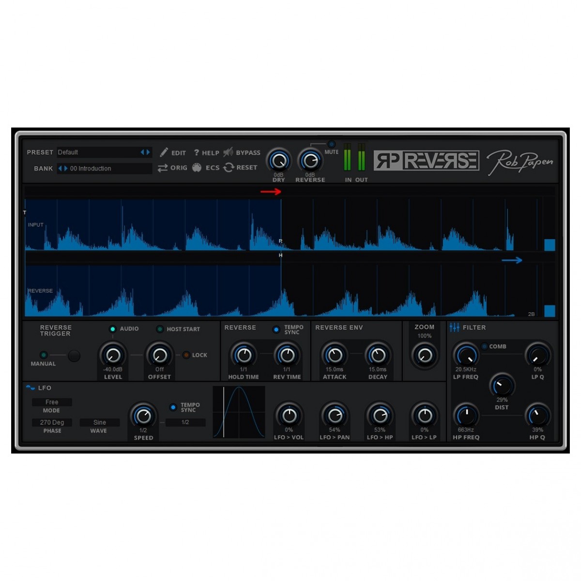Viewport: 581px width, 581px height.
Task: Click the LFO wave icon
Action: tap(31, 388)
